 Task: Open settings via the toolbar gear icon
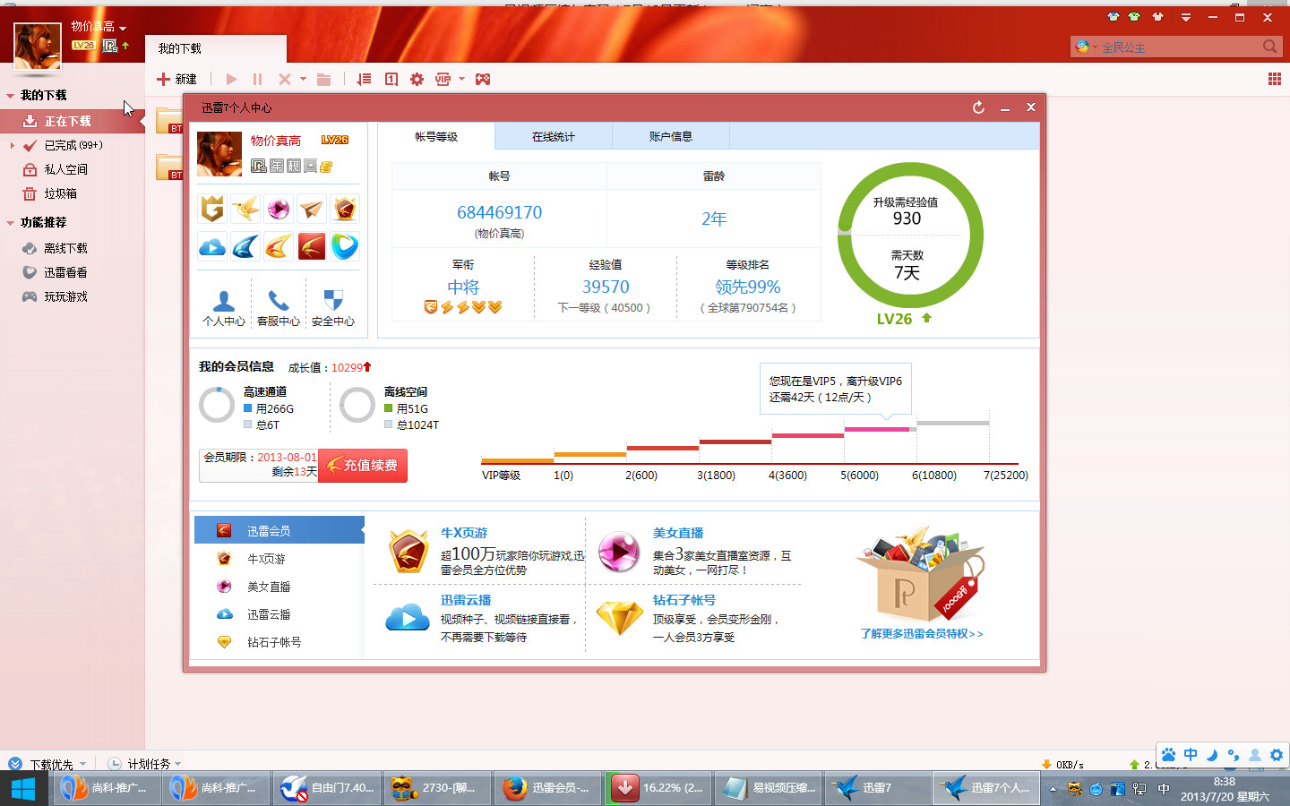[417, 79]
